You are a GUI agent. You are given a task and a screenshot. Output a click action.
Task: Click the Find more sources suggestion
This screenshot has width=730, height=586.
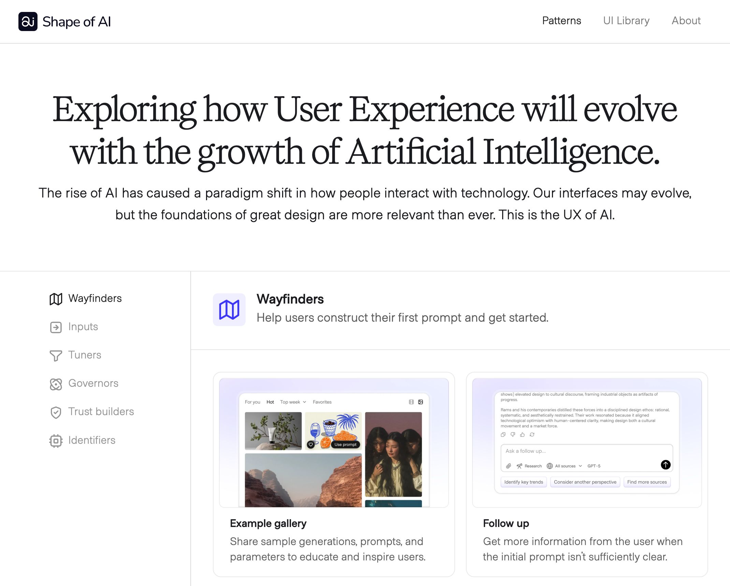click(x=647, y=482)
